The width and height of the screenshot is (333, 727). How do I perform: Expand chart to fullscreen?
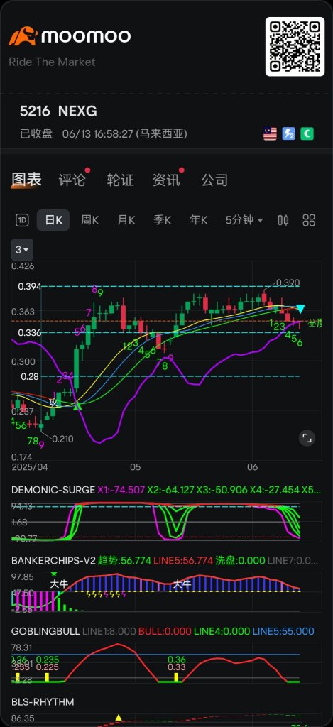[x=307, y=437]
